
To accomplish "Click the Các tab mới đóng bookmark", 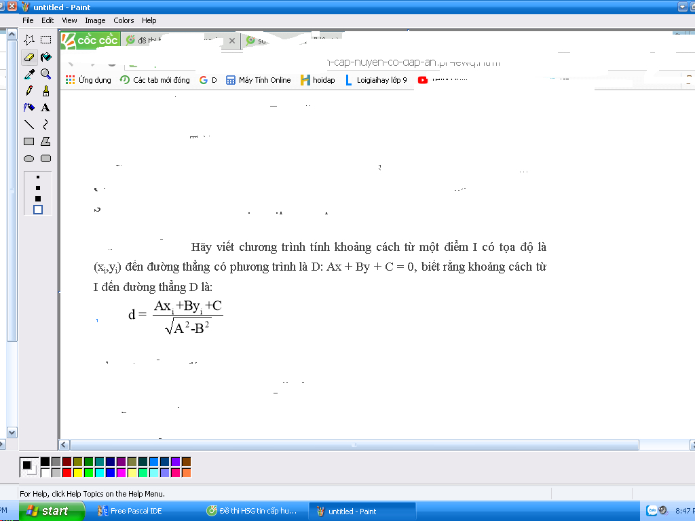I will [155, 80].
